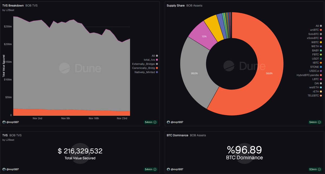Toggle USDC.e in the Supply Share legend

[x=316, y=71]
